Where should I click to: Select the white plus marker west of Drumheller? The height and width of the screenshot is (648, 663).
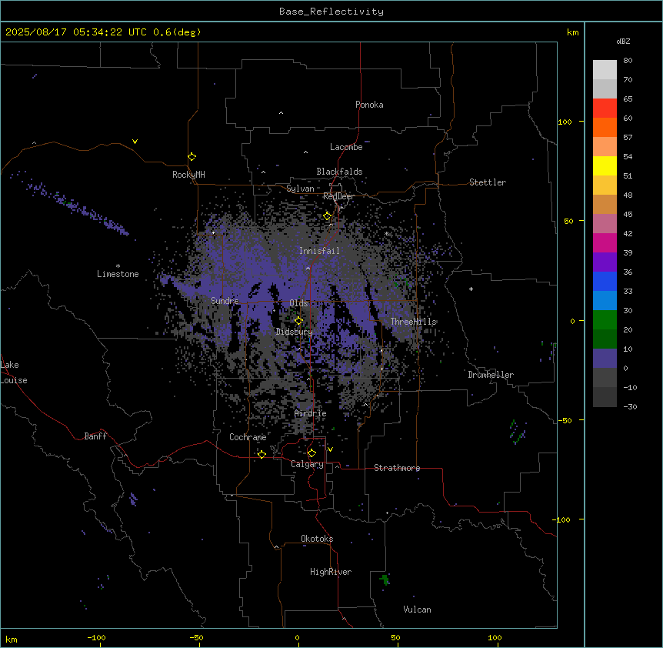471,289
